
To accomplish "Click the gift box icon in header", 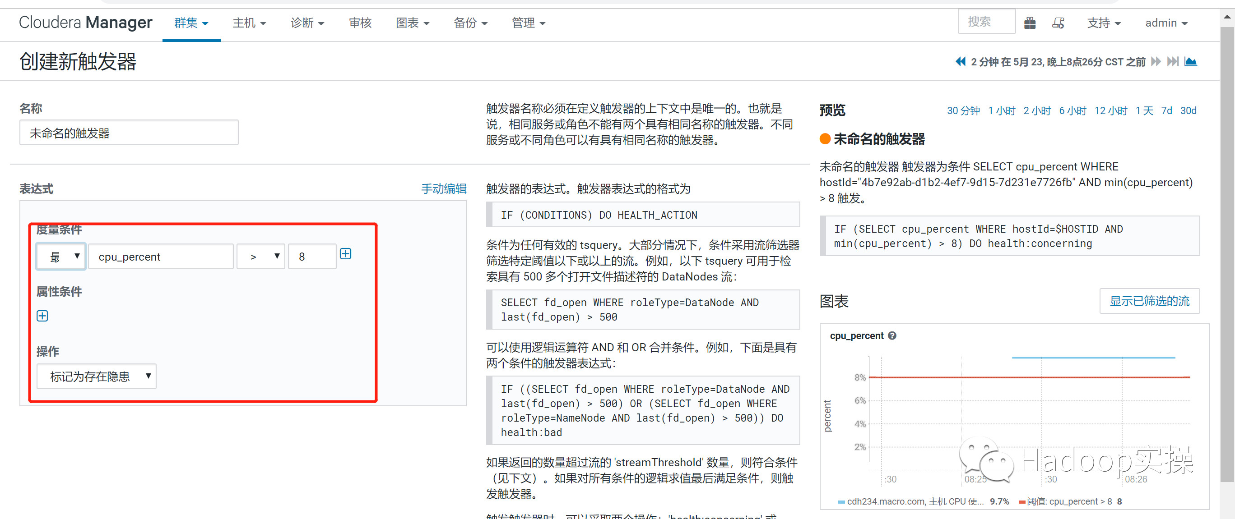I will [x=1030, y=23].
